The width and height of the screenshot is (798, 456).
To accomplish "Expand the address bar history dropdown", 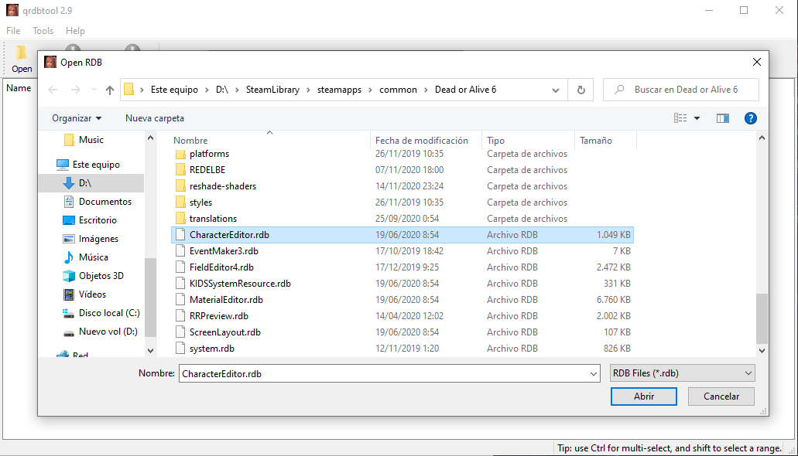I will (x=555, y=90).
